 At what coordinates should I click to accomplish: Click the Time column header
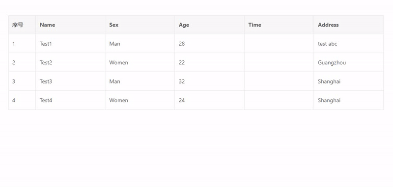279,25
